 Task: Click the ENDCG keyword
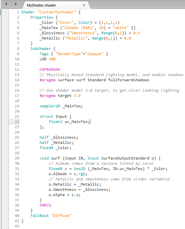(45, 205)
